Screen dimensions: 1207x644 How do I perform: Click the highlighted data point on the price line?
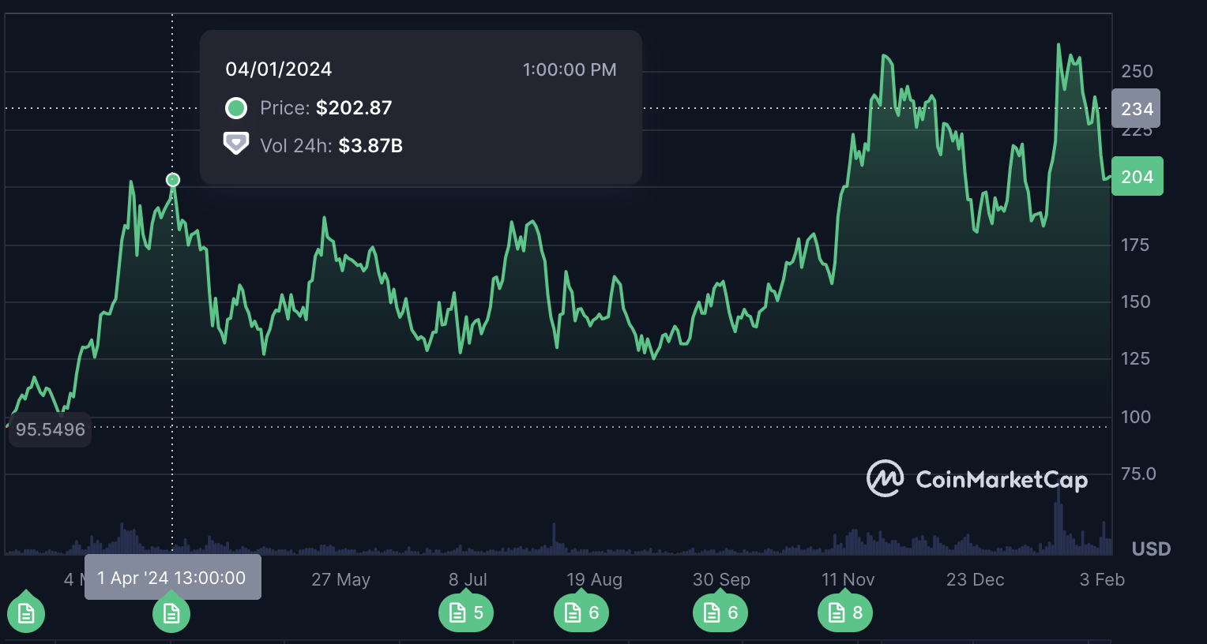173,180
